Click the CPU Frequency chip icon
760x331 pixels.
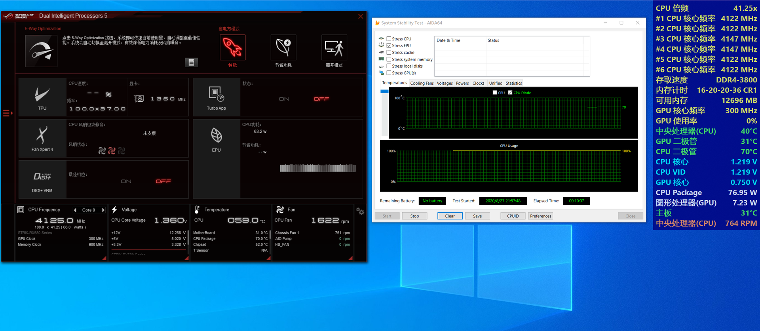point(21,209)
